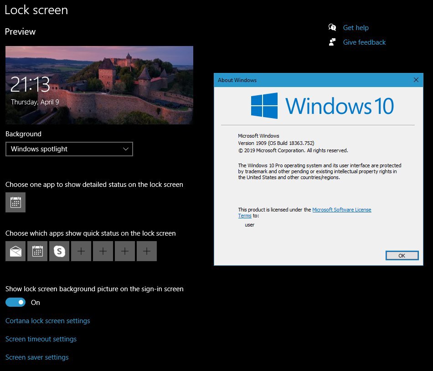The image size is (433, 371).
Task: Click Version 1909 build text
Action: (276, 143)
